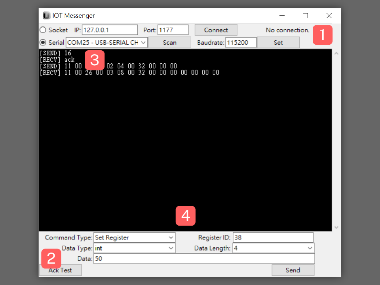Click the Data input field
Image resolution: width=380 pixels, height=285 pixels.
204,259
